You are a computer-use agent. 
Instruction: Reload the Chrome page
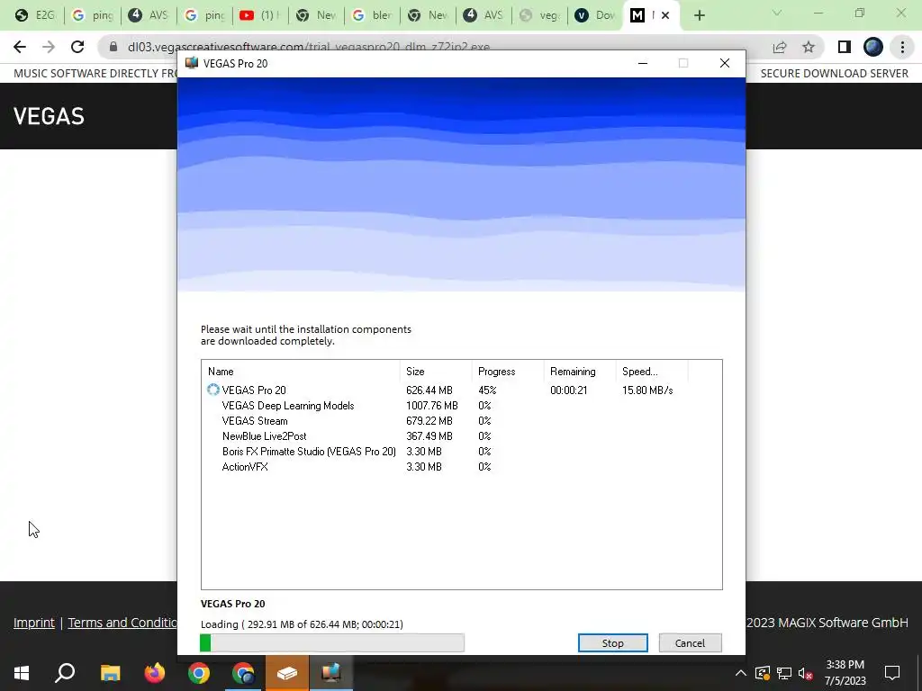[x=77, y=47]
